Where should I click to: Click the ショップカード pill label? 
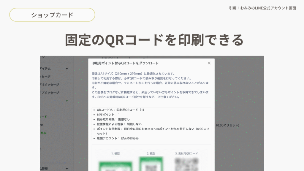point(52,15)
